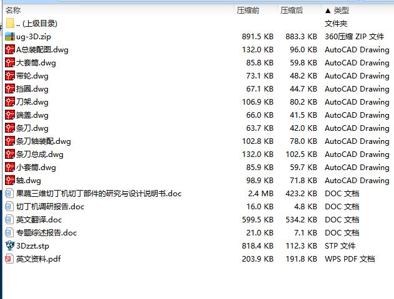Select the 切丁机调研报告.doc file name
Image resolution: width=394 pixels, height=299 pixels.
click(x=50, y=207)
